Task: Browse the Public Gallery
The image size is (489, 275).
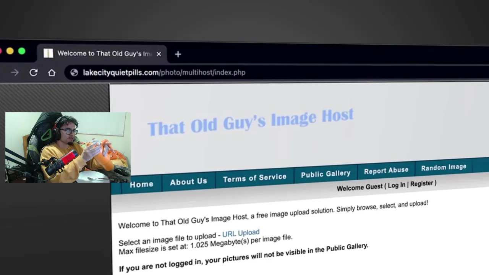Action: [x=325, y=174]
